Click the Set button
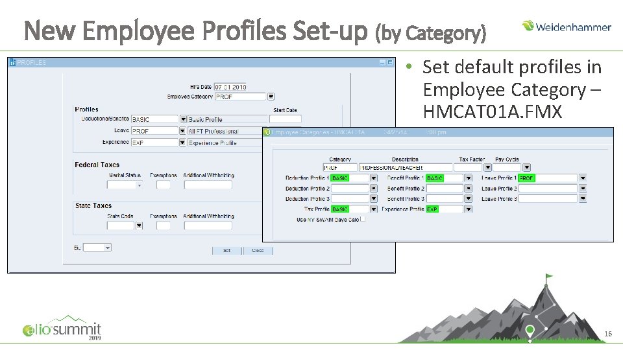 pyautogui.click(x=227, y=250)
